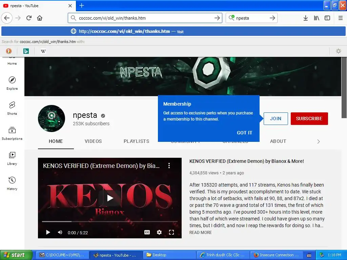Close the npesta - YouTube tab
This screenshot has height=260, width=347.
click(70, 6)
